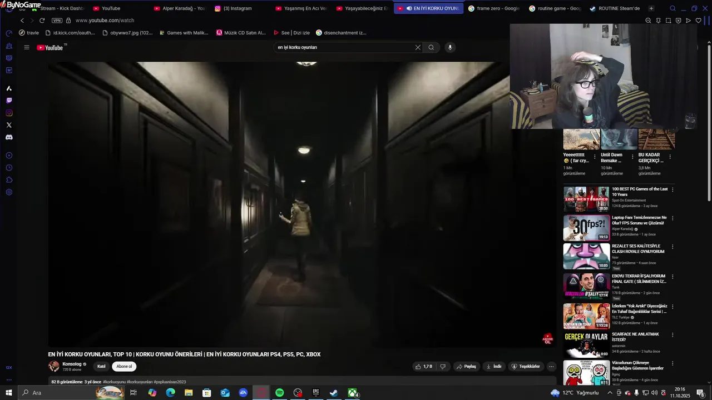Send thanks with the Teşekkürler button
The width and height of the screenshot is (712, 400).
526,366
